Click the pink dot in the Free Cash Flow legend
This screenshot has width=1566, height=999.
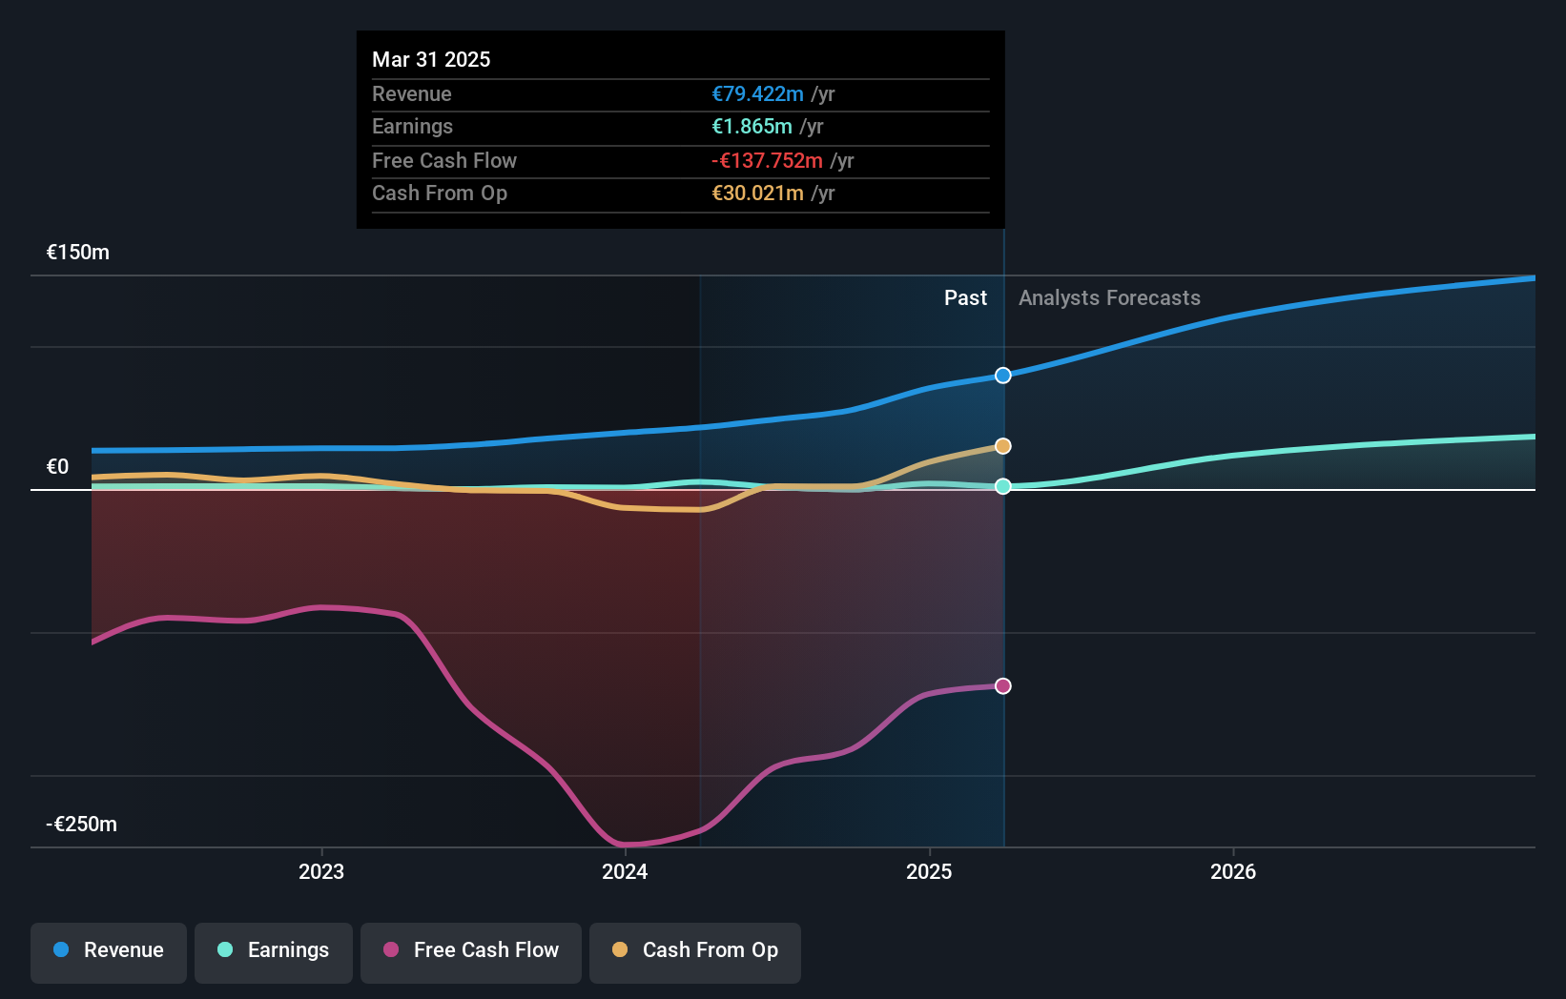(390, 950)
